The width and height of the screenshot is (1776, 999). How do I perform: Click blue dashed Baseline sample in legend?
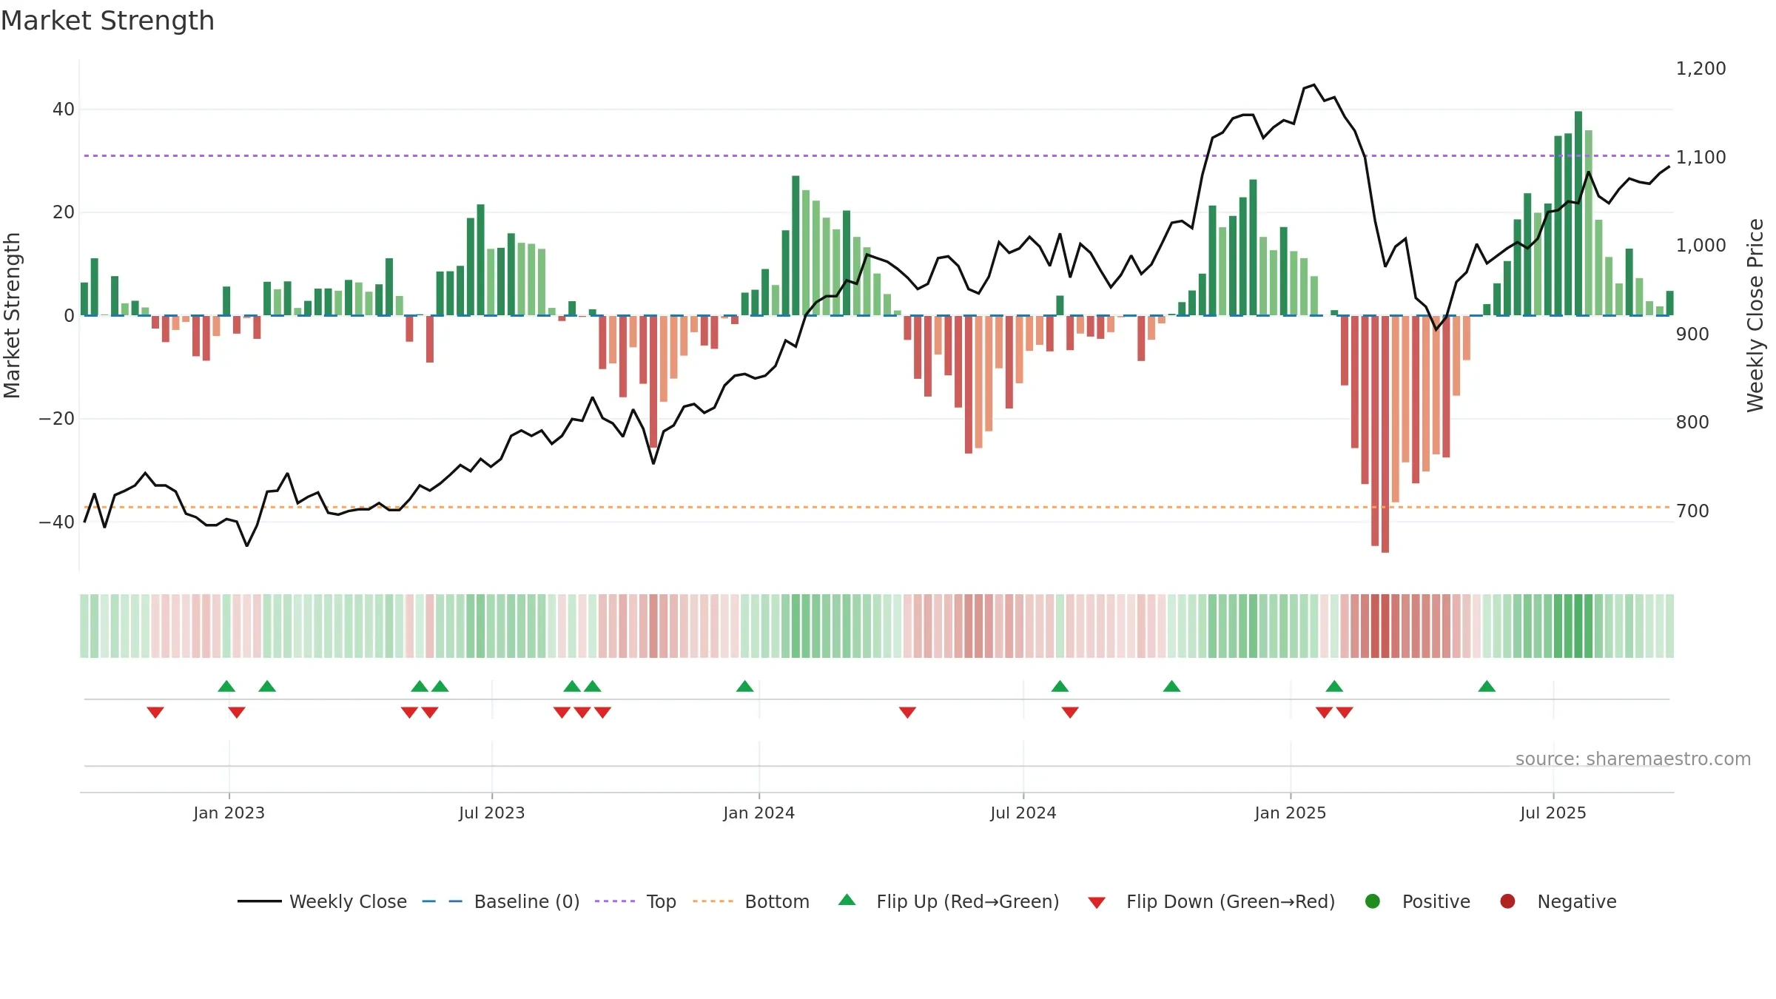pos(443,901)
